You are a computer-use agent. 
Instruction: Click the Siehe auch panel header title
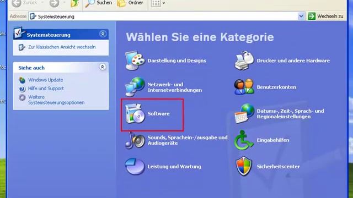coord(31,68)
